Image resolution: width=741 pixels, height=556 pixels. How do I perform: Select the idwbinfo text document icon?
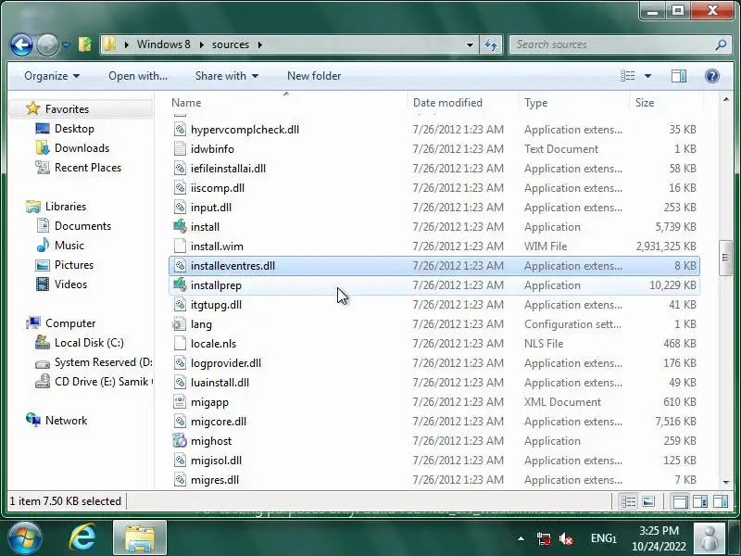(x=180, y=149)
